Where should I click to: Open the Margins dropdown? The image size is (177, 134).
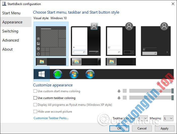(x=168, y=118)
